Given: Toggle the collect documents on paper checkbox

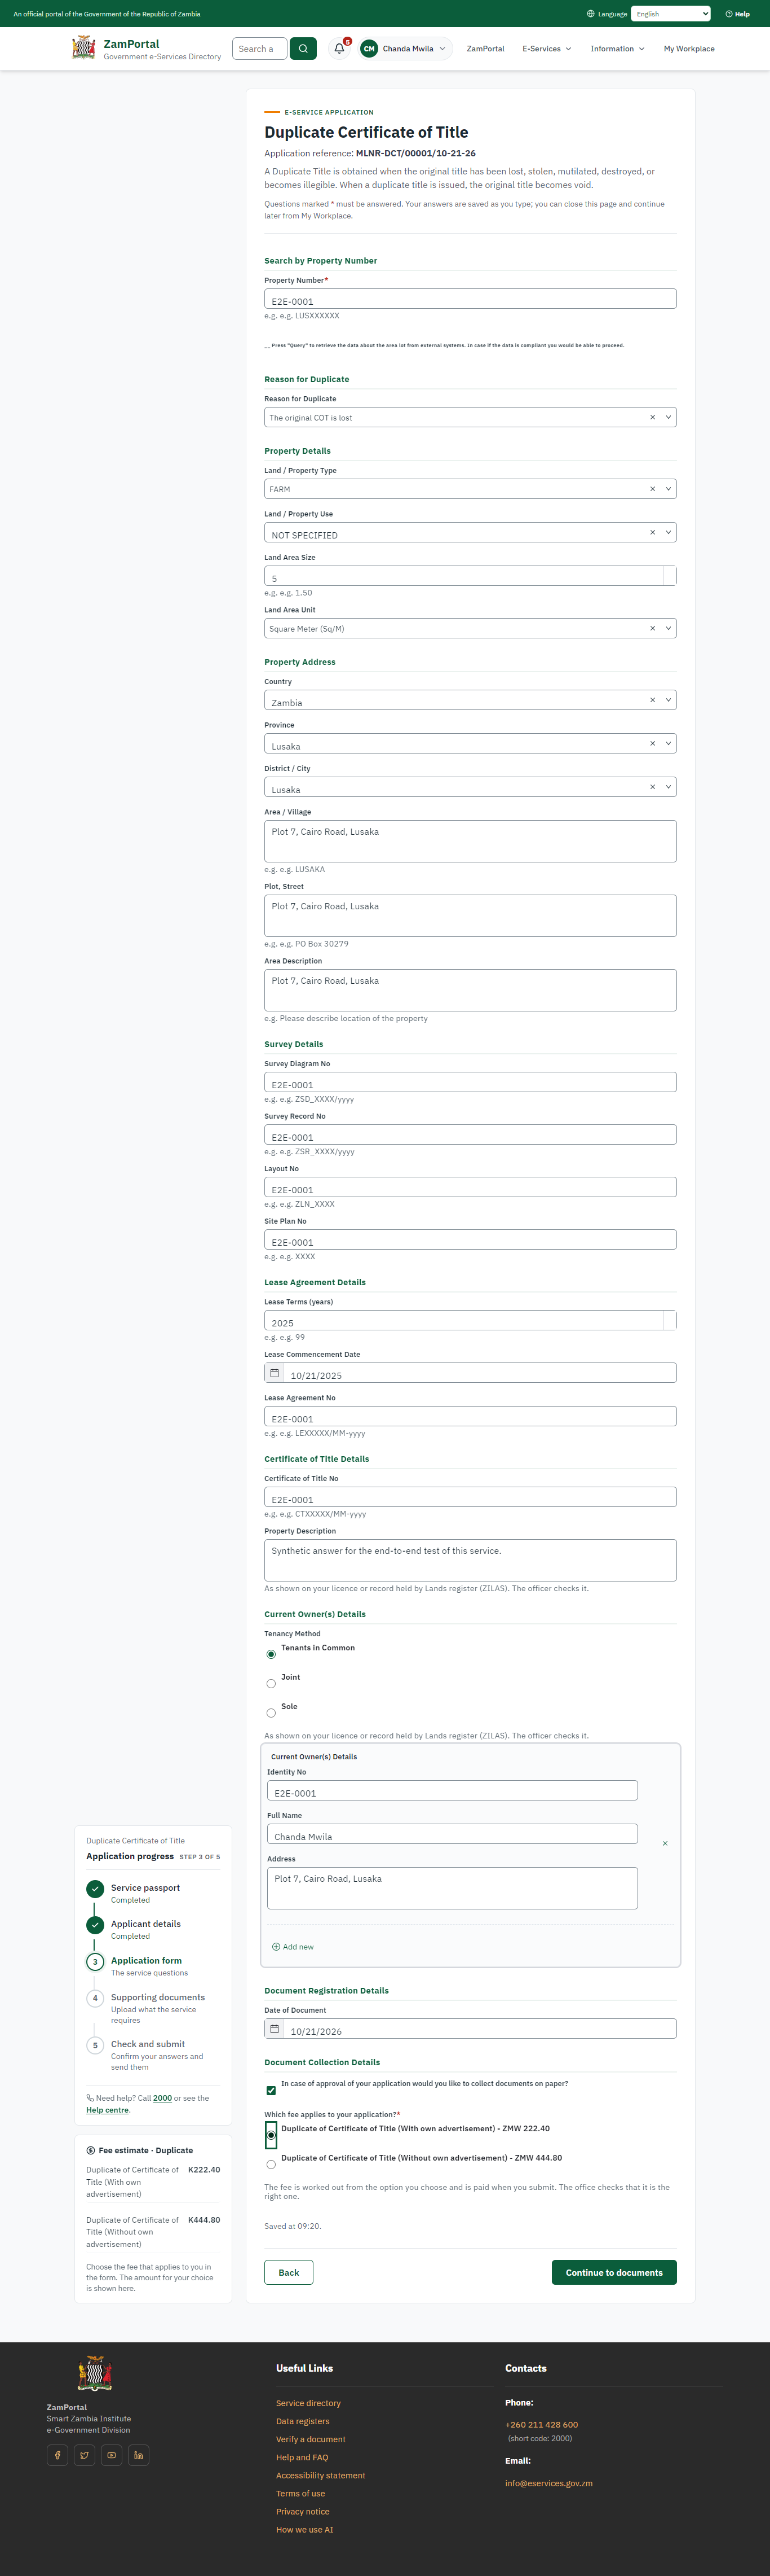Looking at the screenshot, I should click(x=271, y=2090).
